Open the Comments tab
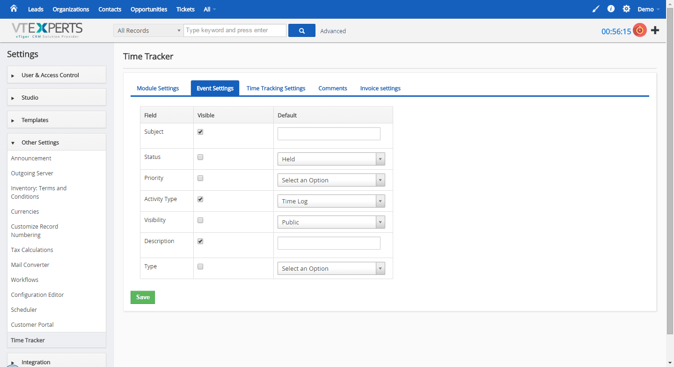This screenshot has width=674, height=367. (x=333, y=88)
